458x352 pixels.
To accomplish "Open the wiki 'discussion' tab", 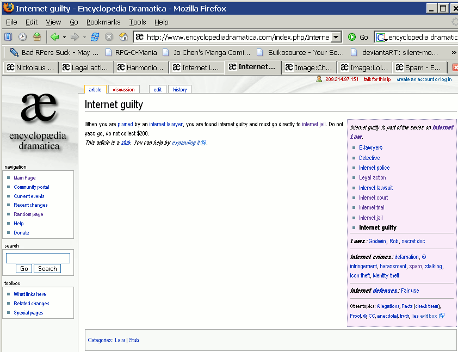I will [123, 90].
